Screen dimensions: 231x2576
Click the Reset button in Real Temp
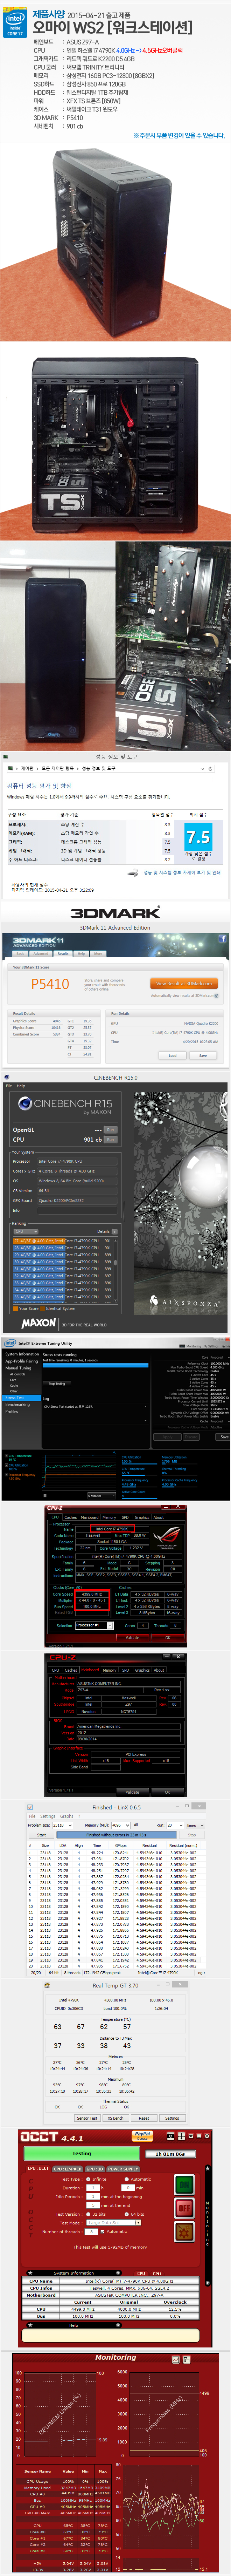pyautogui.click(x=144, y=2118)
